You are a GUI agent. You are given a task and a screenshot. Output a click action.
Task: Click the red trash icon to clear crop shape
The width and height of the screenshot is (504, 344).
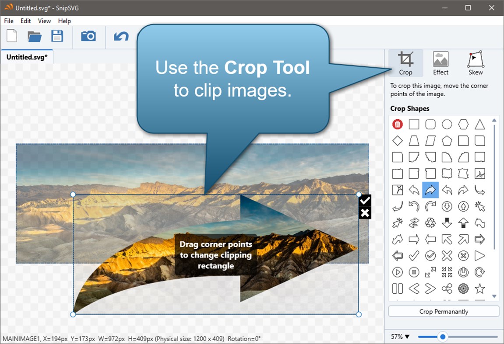[x=397, y=124]
